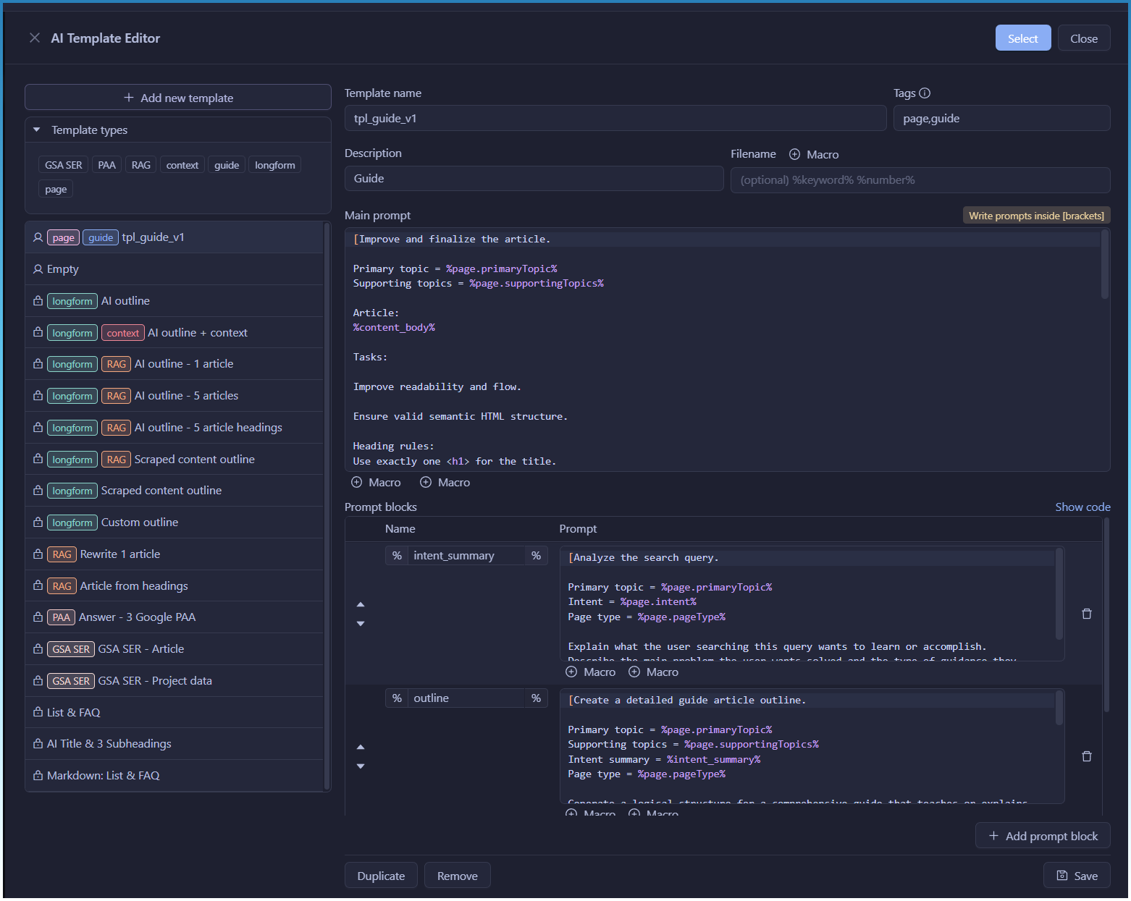The width and height of the screenshot is (1131, 901).
Task: Choose the Markdown: List & FAQ template
Action: (x=103, y=776)
